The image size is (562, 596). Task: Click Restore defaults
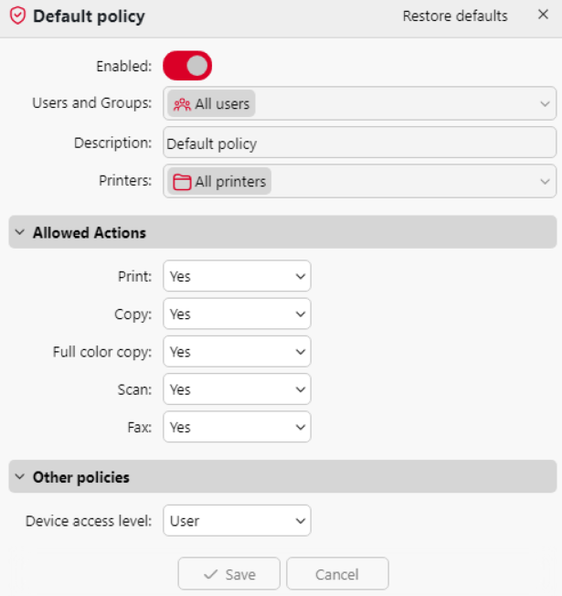[x=455, y=16]
